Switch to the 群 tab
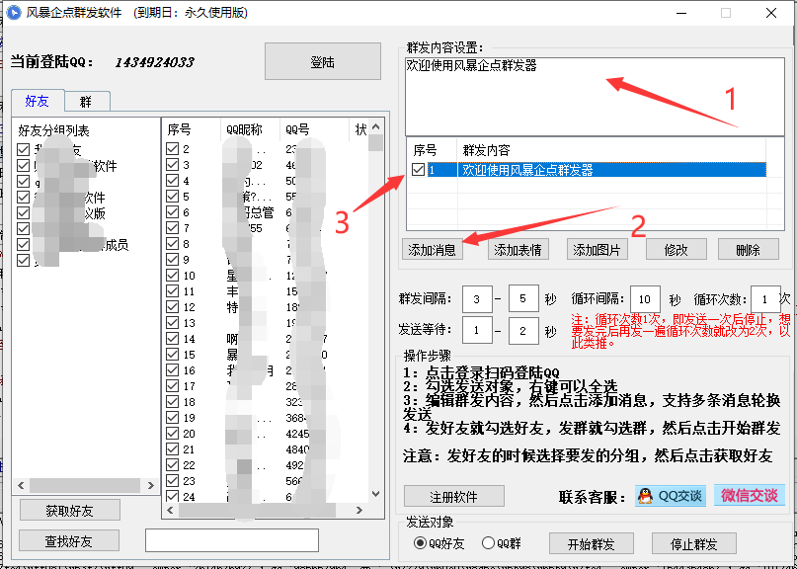 click(x=86, y=102)
